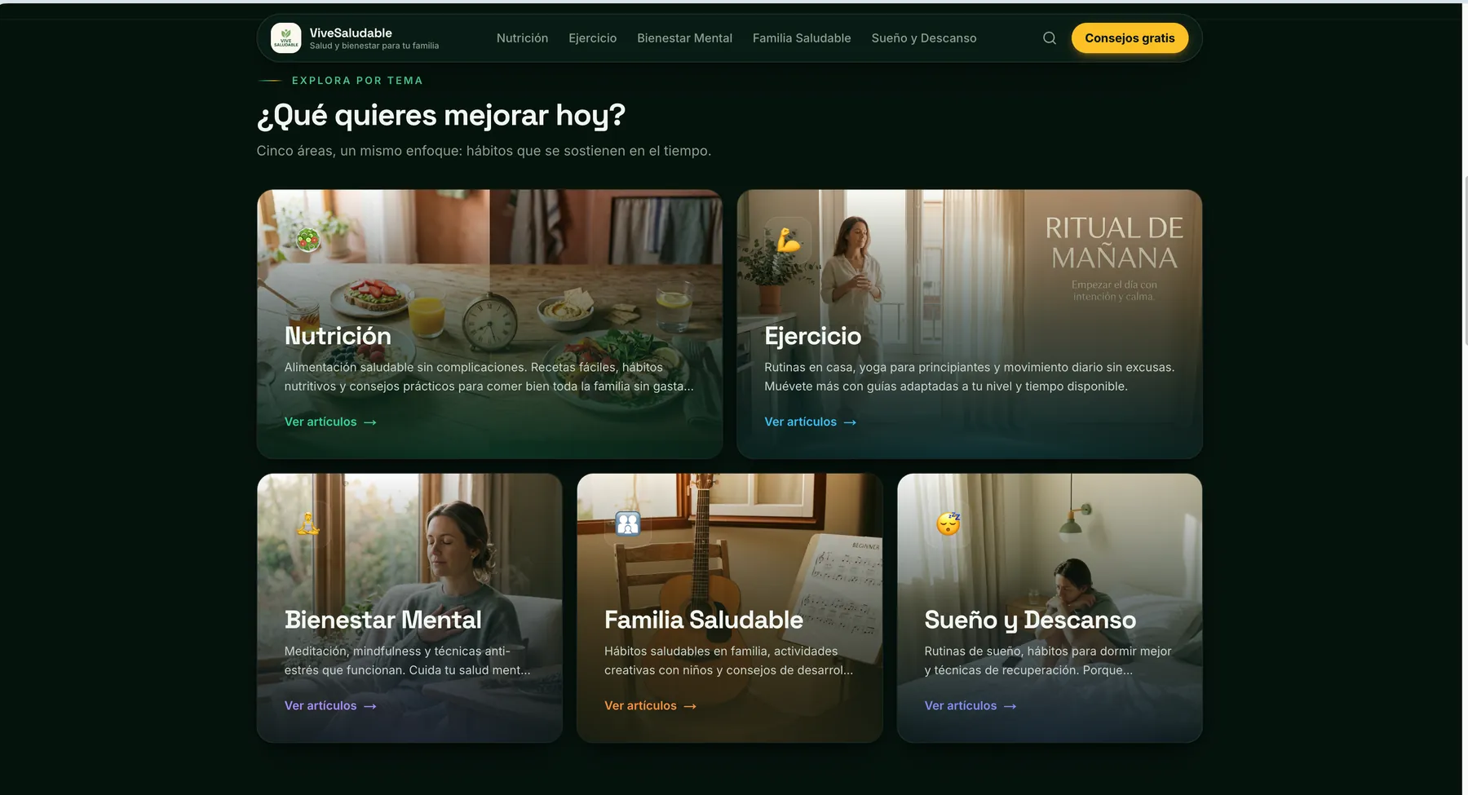
Task: Click the family icon on Familia Saludable card
Action: (628, 523)
